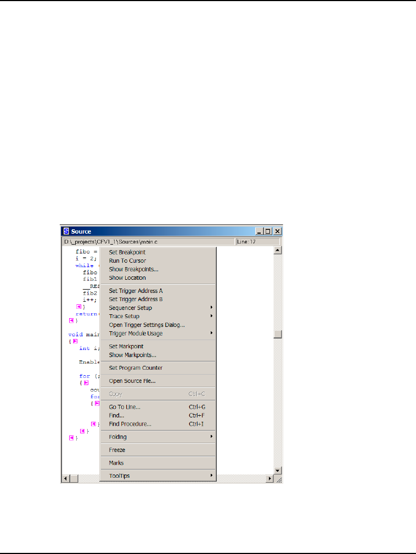The image size is (416, 554).
Task: Open Show Markpoints... entry
Action: (x=158, y=355)
